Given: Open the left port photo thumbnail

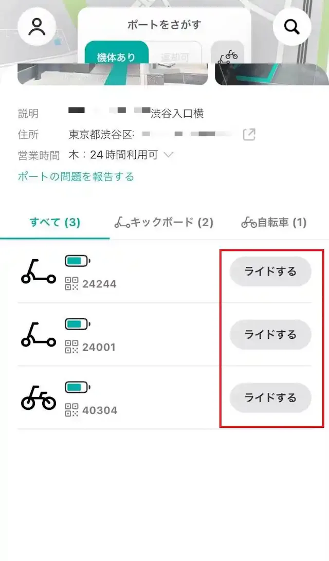Looking at the screenshot, I should pos(112,74).
